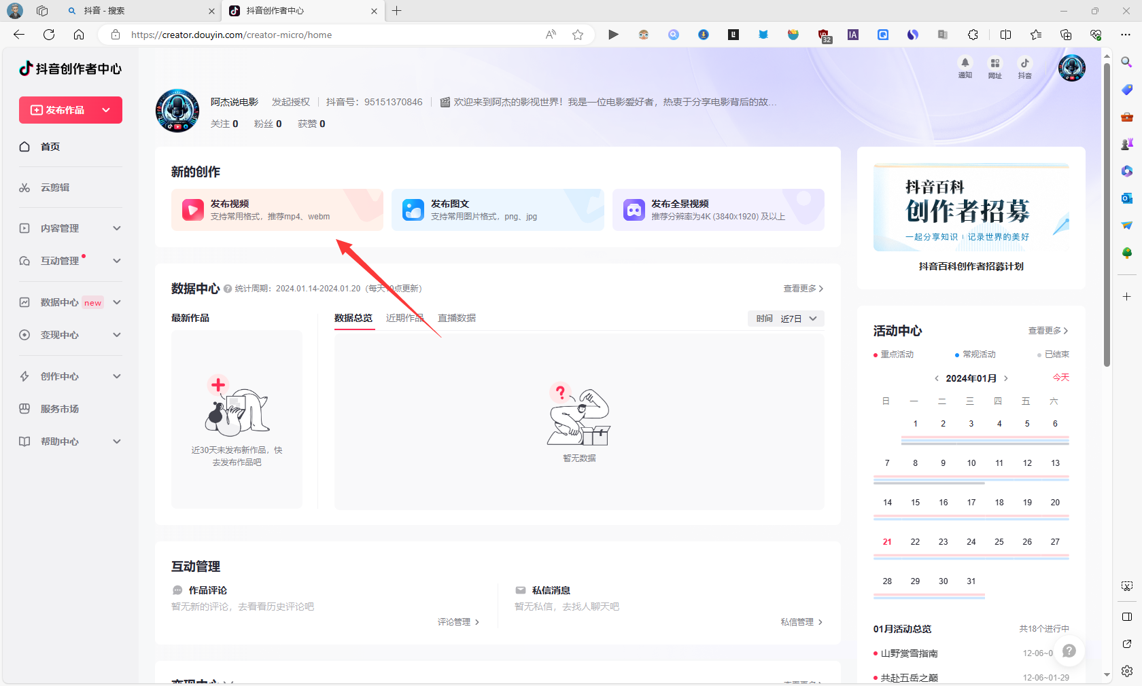
Task: Switch to the 近期作品 tab
Action: tap(404, 318)
